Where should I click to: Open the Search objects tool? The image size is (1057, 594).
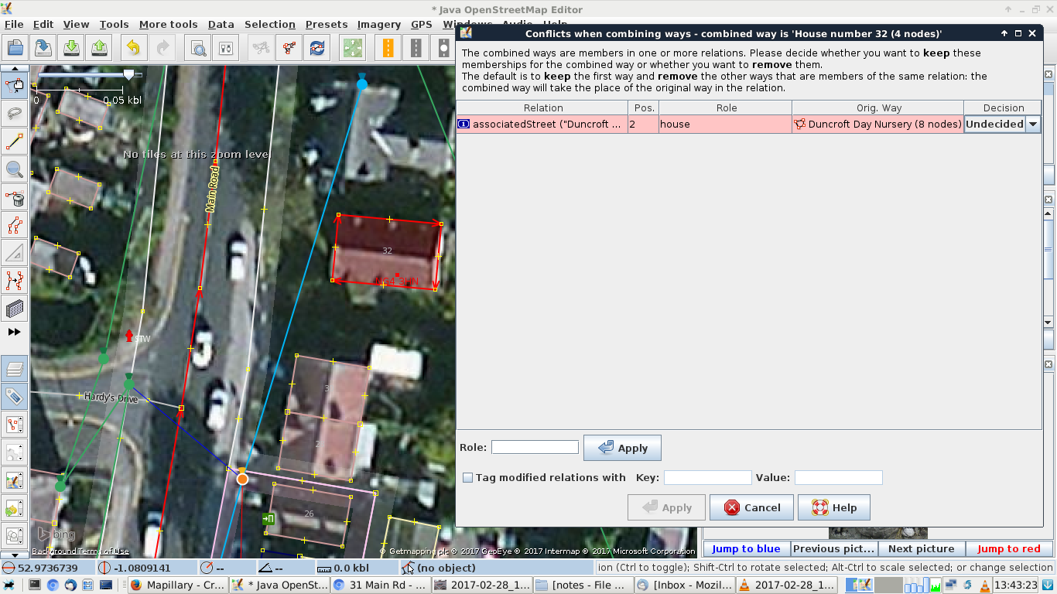point(198,48)
